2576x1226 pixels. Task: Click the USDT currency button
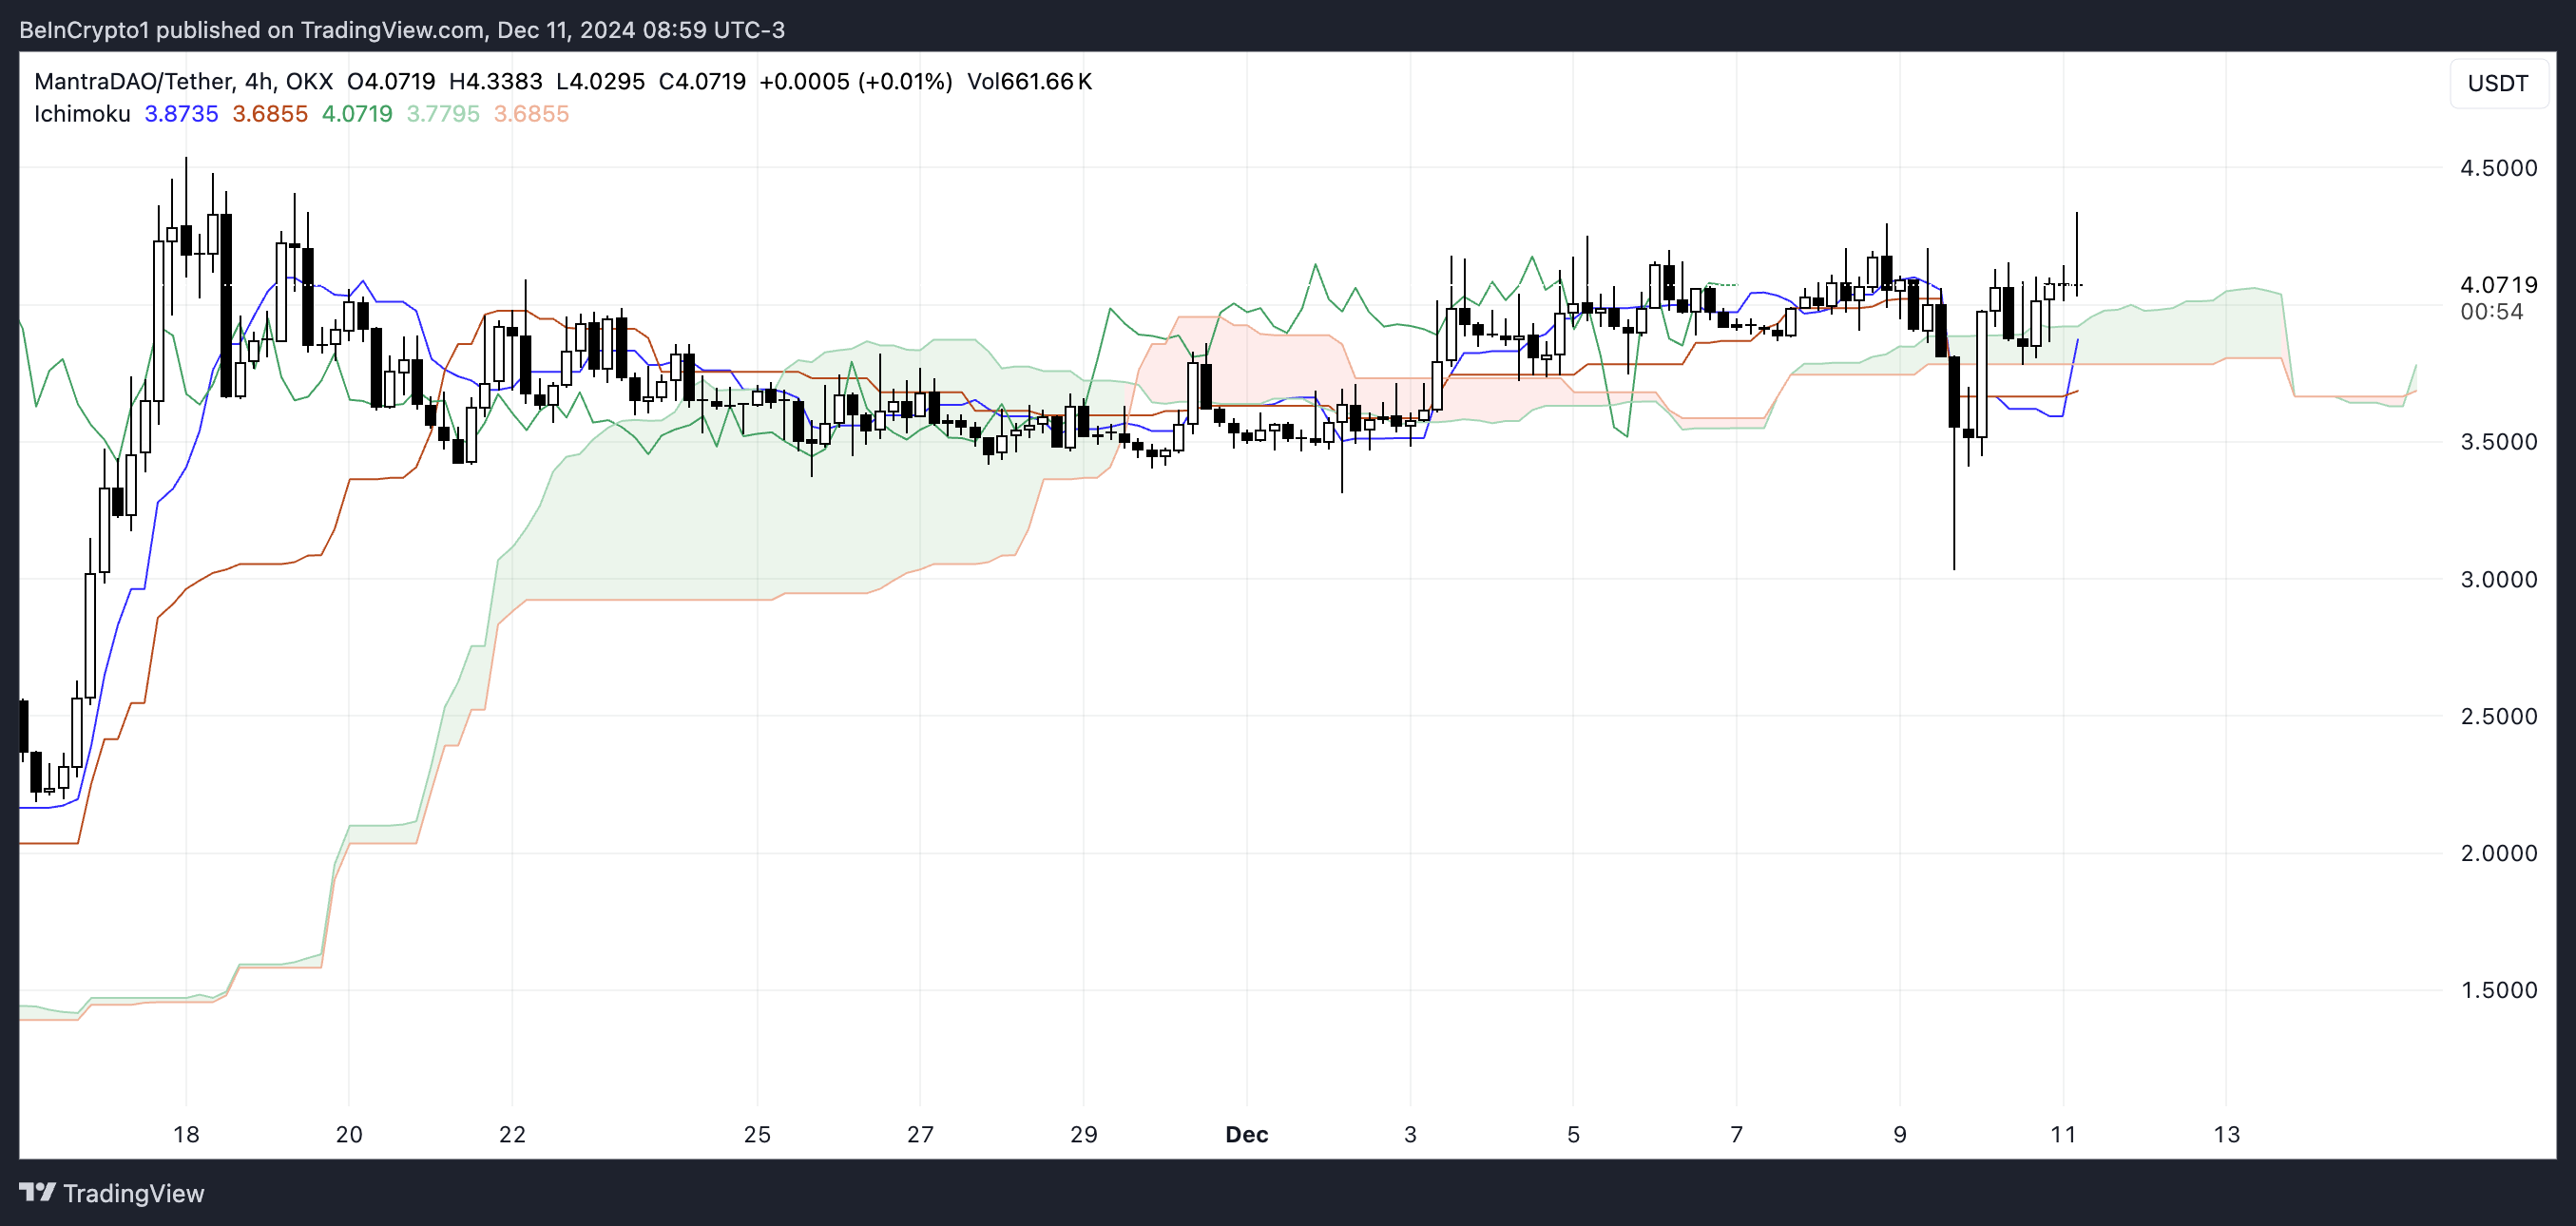[x=2497, y=83]
